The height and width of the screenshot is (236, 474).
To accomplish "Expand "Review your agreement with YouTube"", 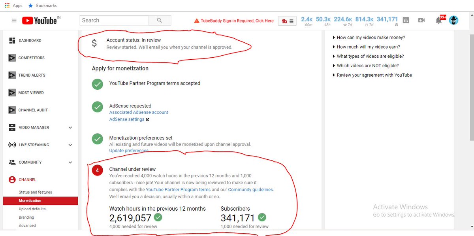I will point(372,75).
